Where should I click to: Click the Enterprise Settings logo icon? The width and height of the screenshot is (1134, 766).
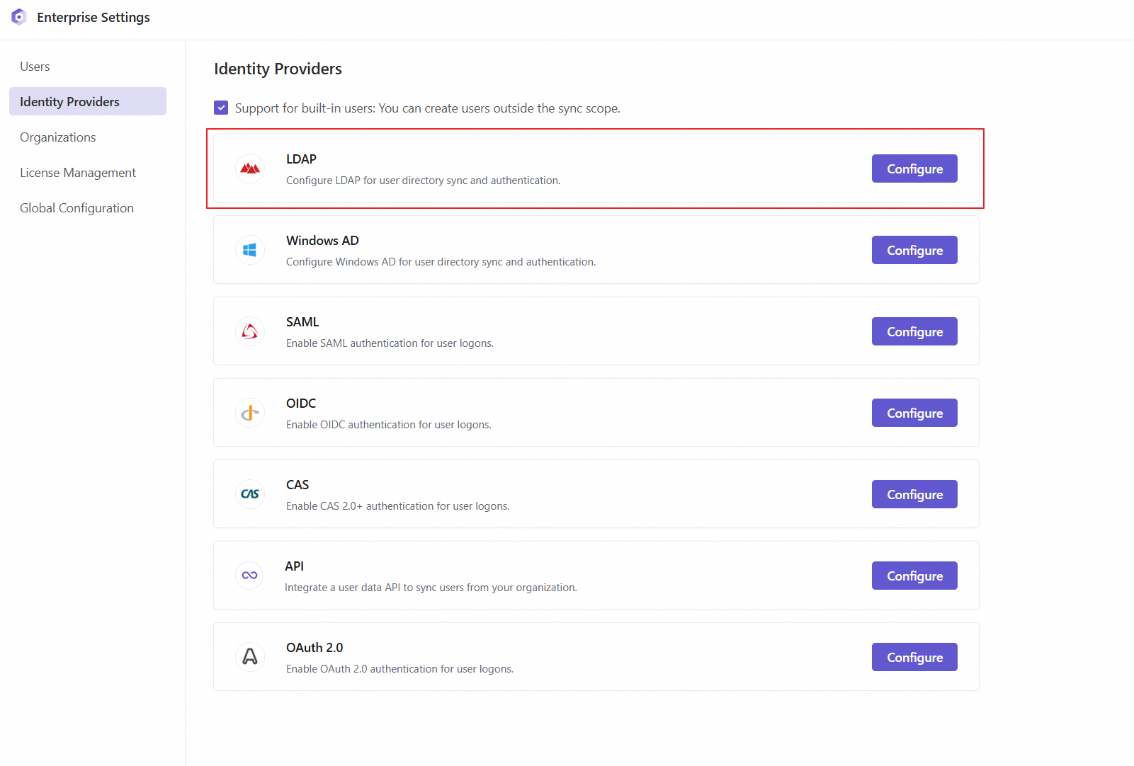[x=19, y=17]
